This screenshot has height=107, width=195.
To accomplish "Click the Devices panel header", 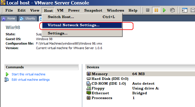I will click(x=140, y=67).
